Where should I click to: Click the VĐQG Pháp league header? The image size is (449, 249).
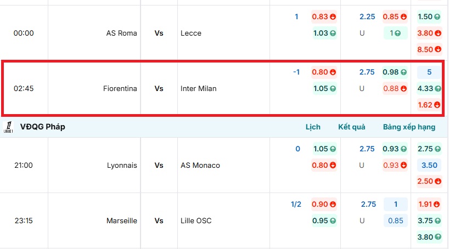[43, 127]
